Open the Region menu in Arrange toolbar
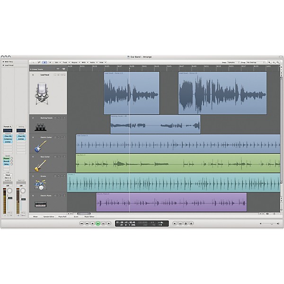 tap(76, 62)
